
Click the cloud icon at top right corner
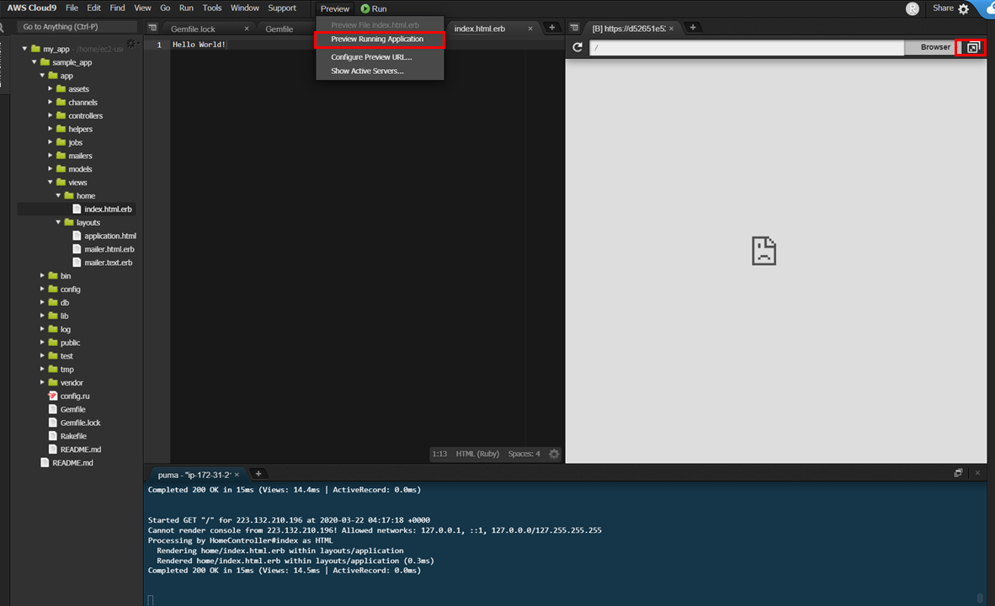(988, 8)
